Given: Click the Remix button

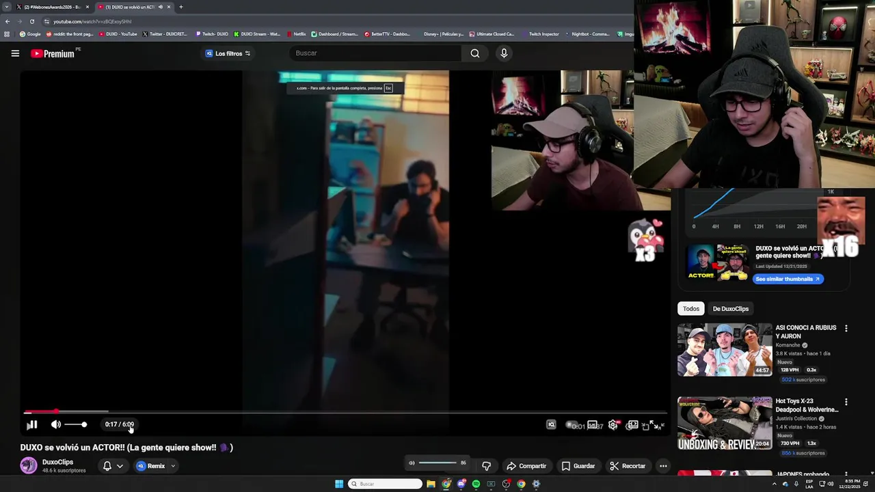Looking at the screenshot, I should (x=150, y=466).
